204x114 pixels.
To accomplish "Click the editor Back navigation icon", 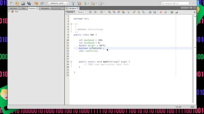I will (95, 12).
